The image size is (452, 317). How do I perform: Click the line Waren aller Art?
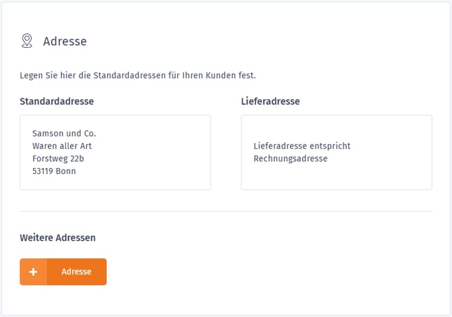tap(62, 146)
